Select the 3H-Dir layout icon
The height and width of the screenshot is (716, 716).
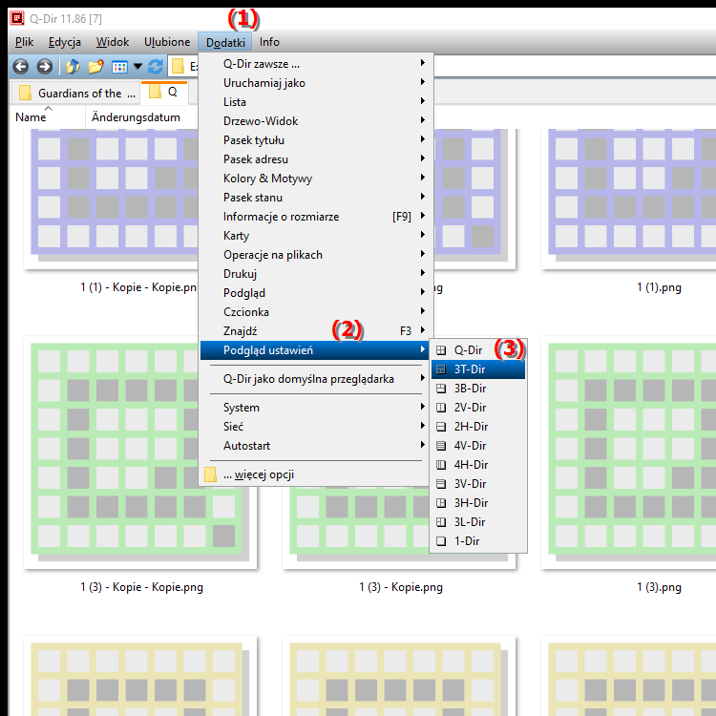tap(441, 503)
